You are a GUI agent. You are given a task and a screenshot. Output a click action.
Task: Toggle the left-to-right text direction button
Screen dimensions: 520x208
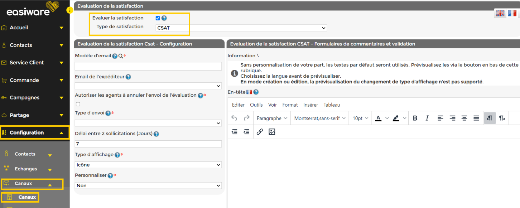pos(490,118)
